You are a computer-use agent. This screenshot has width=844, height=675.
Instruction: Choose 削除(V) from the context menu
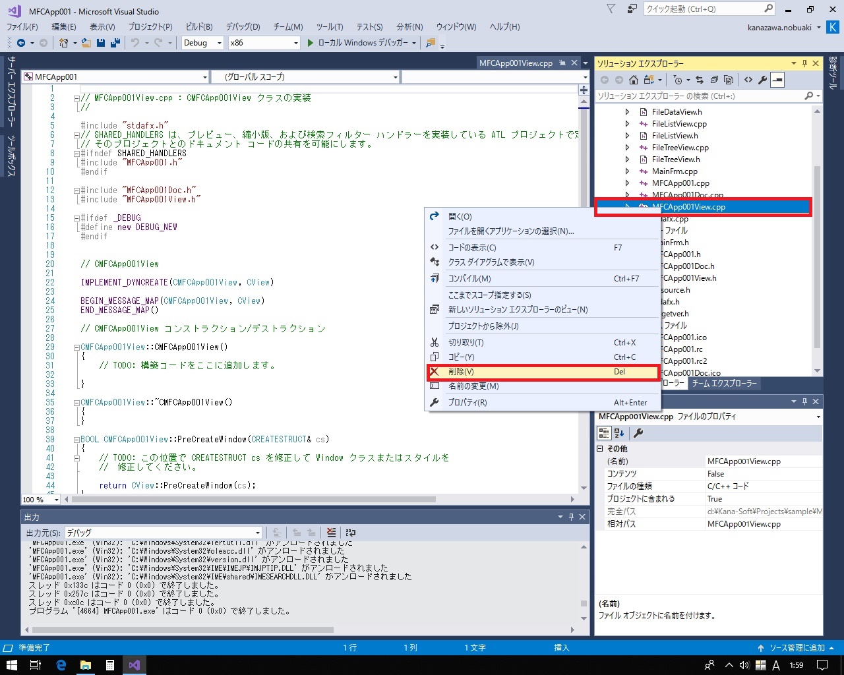pyautogui.click(x=543, y=372)
